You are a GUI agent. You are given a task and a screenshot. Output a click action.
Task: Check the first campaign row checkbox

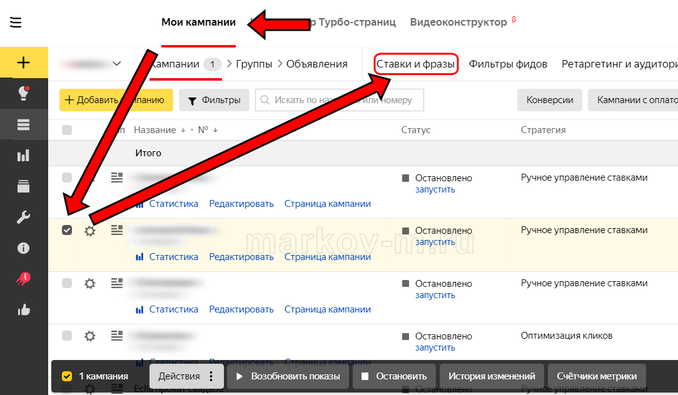point(67,177)
